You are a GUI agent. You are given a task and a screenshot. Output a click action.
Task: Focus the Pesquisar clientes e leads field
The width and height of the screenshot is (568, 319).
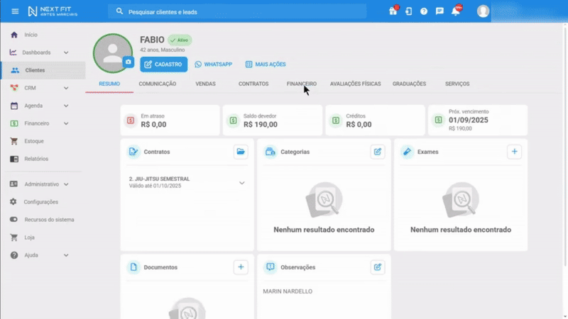(237, 11)
